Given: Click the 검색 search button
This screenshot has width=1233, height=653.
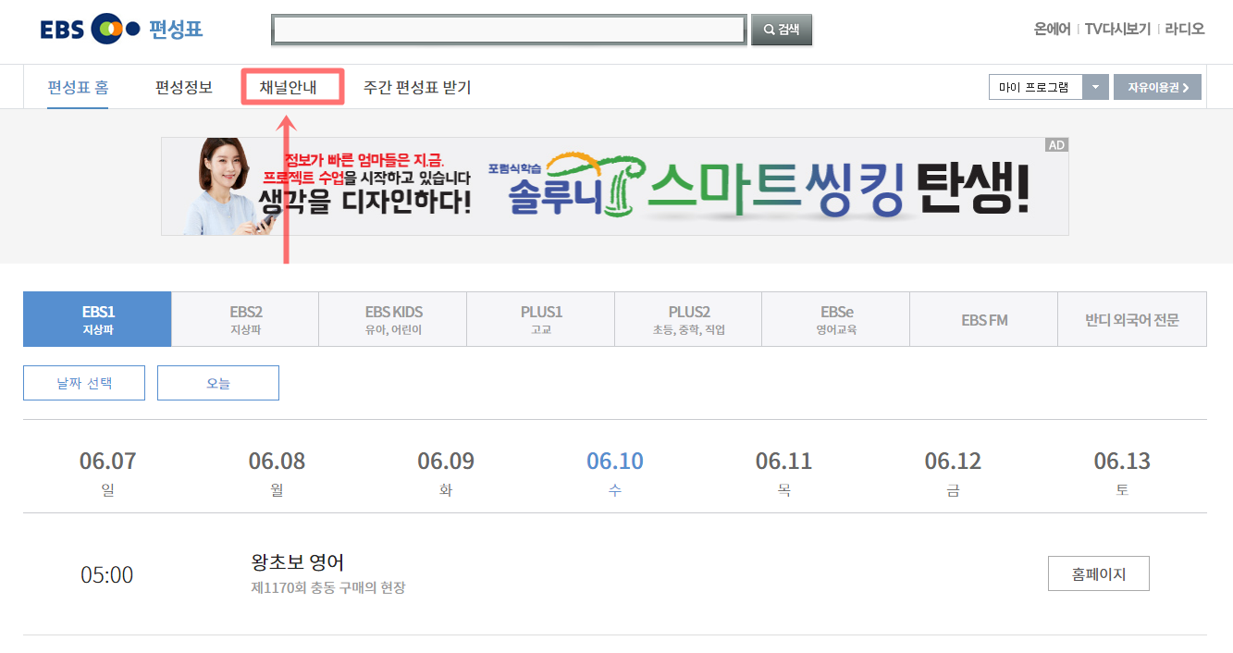Looking at the screenshot, I should pos(782,30).
